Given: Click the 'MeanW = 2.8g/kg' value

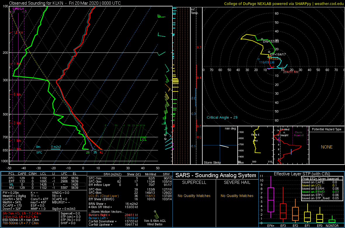Looking at the screenshot, I should 14,196.
